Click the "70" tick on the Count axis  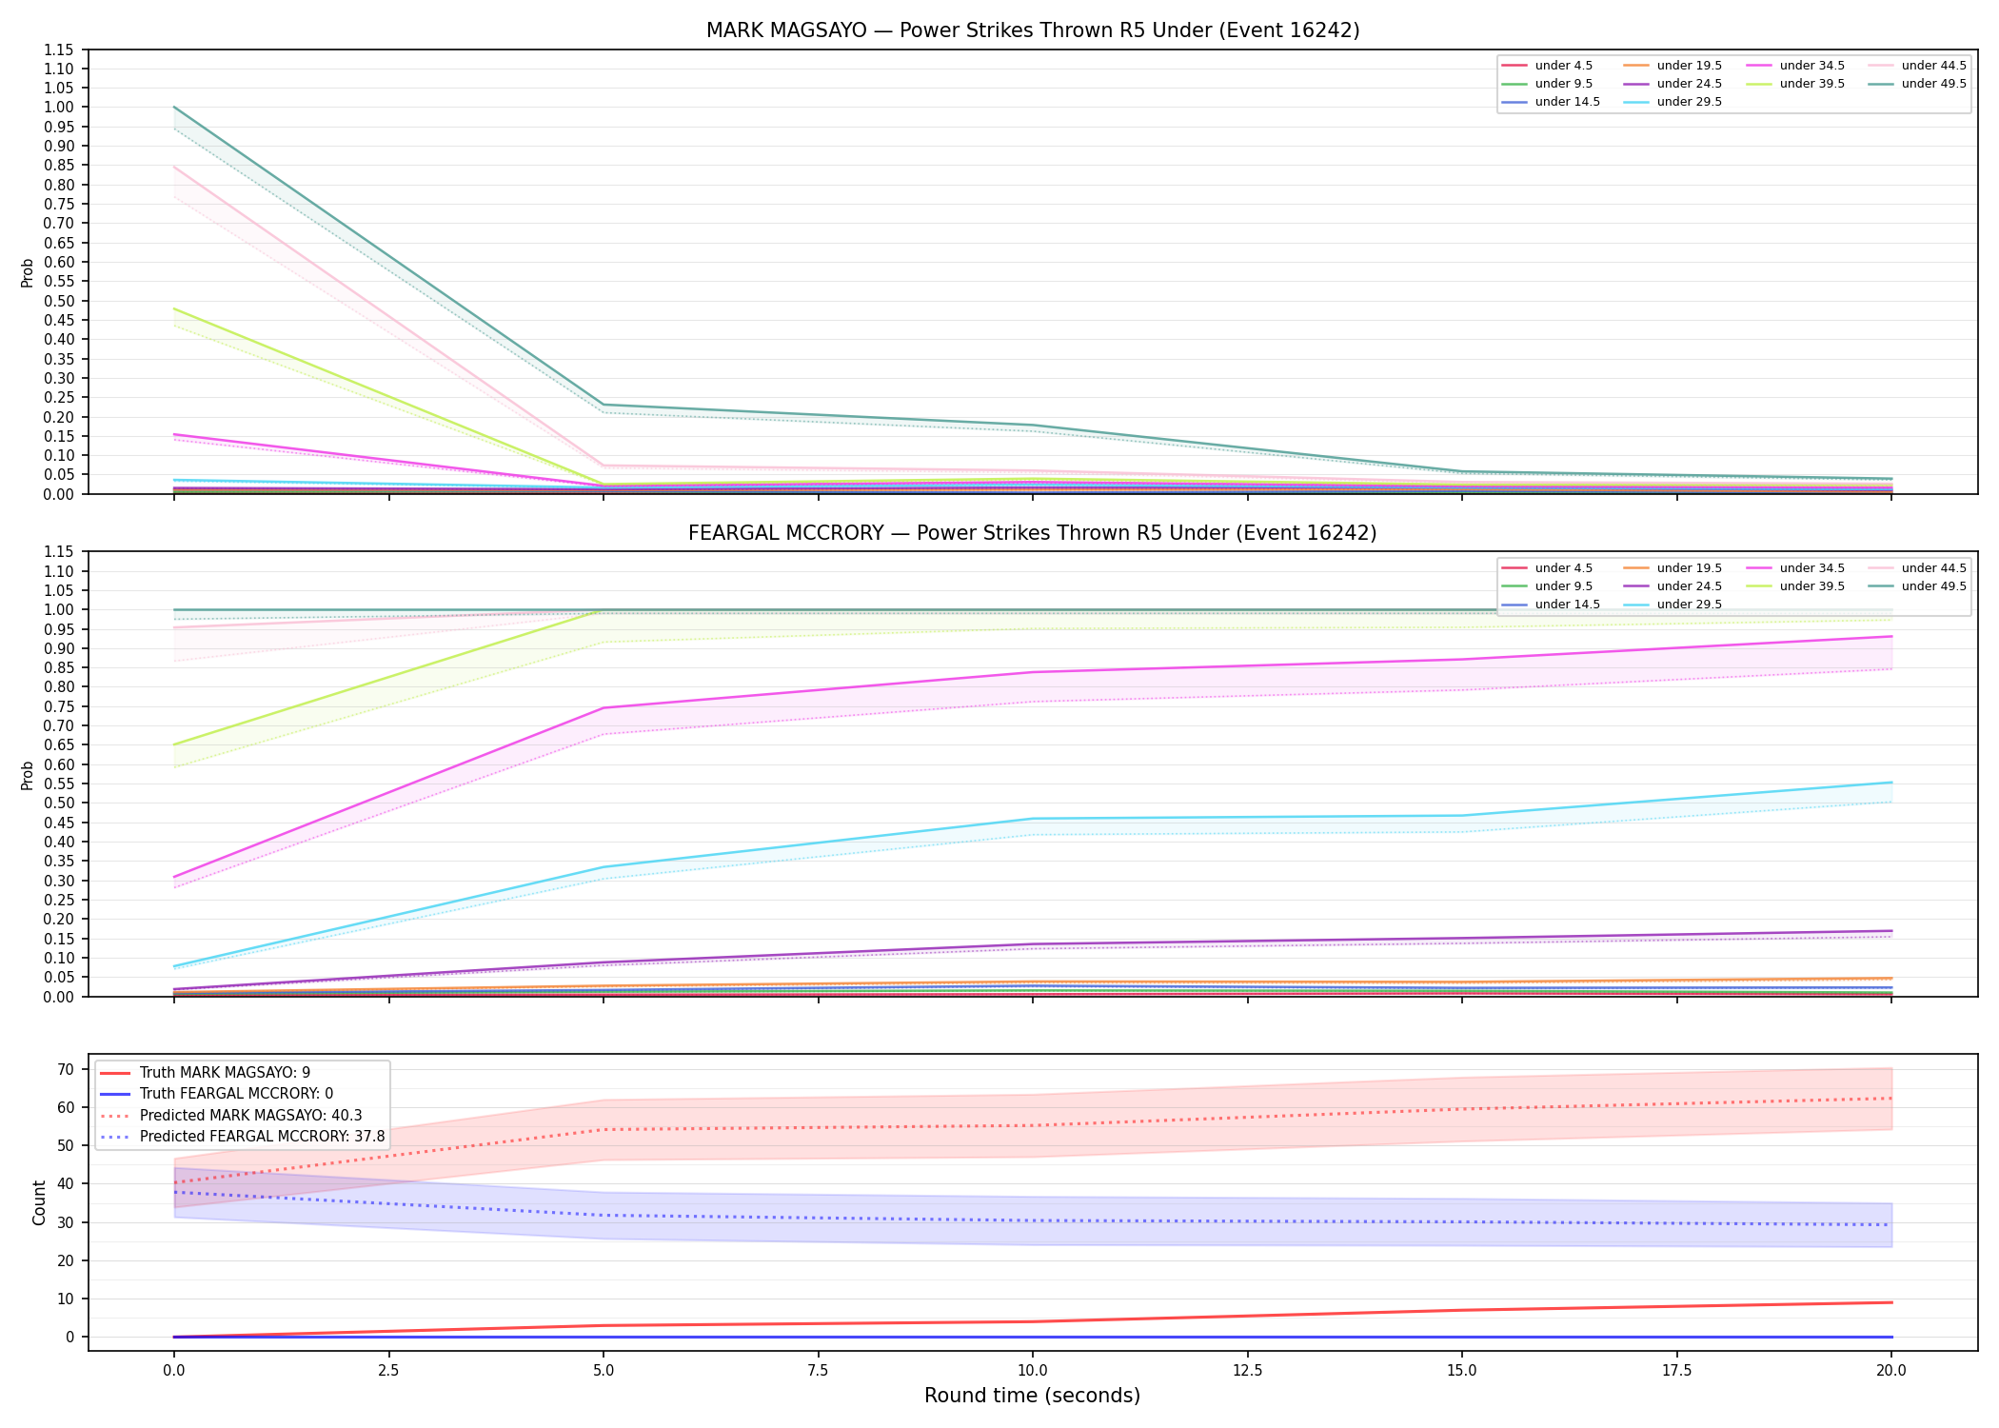66,1069
